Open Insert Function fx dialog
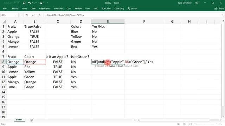 (39, 15)
